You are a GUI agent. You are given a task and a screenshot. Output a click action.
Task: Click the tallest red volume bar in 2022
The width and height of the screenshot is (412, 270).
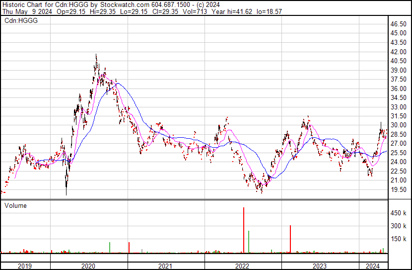[244, 230]
